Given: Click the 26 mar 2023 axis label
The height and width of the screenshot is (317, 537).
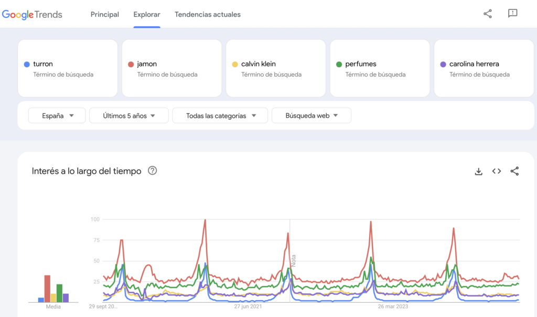Looking at the screenshot, I should 393,307.
